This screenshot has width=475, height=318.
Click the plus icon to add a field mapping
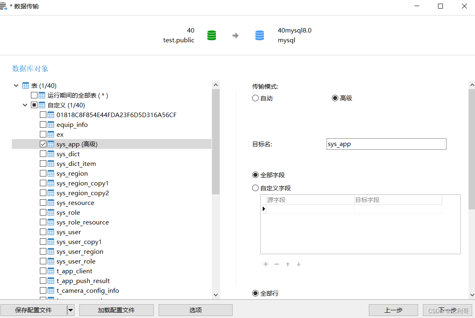pyautogui.click(x=266, y=264)
